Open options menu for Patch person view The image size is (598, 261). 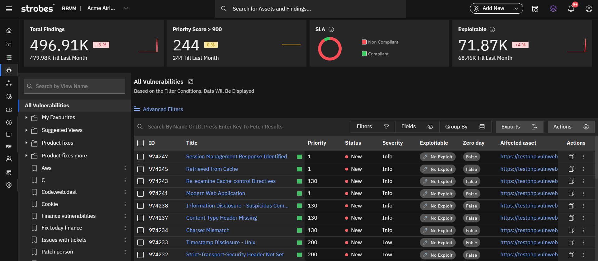pyautogui.click(x=125, y=252)
